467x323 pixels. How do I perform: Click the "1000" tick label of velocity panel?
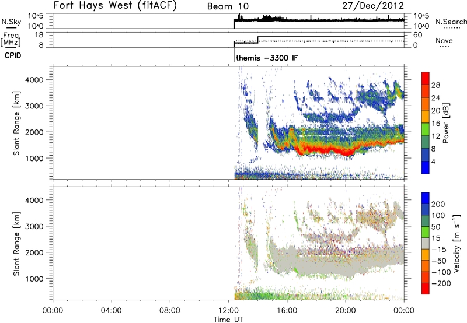click(34, 279)
